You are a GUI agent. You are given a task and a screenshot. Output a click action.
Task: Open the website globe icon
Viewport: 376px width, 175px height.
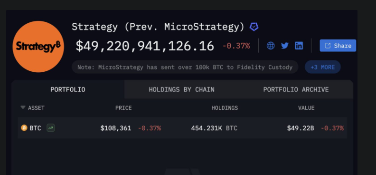click(271, 45)
